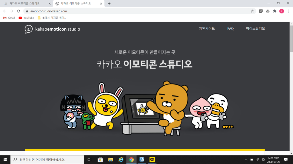Viewport: 293px width, 164px height.
Task: Open Task View on the taskbar
Action: click(x=89, y=160)
